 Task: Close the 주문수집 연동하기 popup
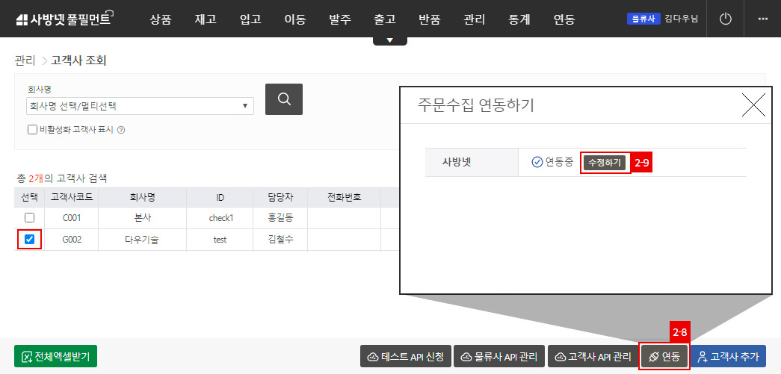[753, 105]
